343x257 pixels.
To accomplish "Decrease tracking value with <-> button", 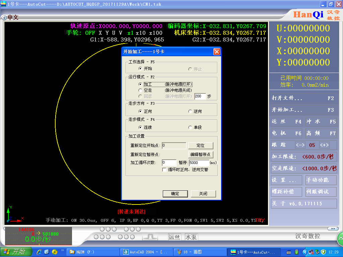I will (x=300, y=145).
